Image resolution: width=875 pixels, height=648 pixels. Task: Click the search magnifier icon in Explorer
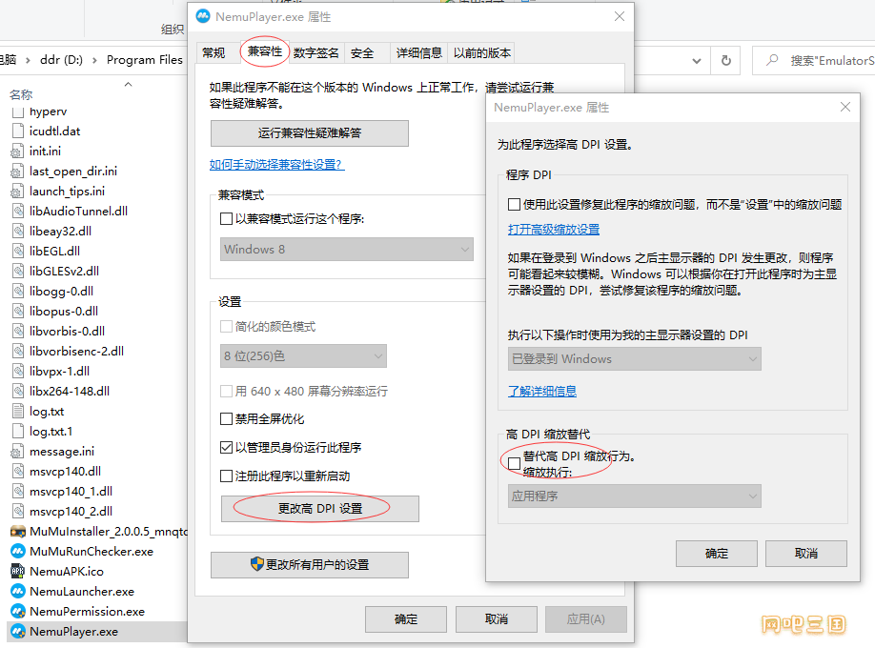tap(772, 60)
